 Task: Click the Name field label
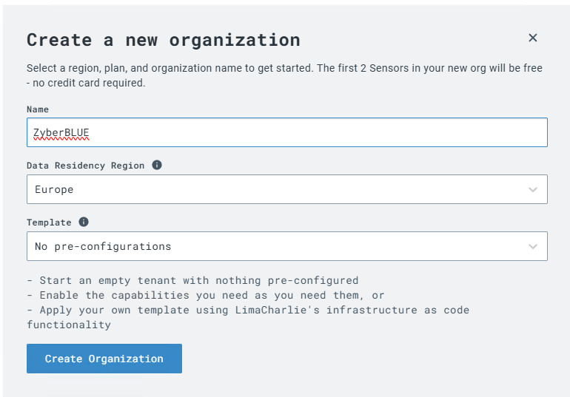38,109
